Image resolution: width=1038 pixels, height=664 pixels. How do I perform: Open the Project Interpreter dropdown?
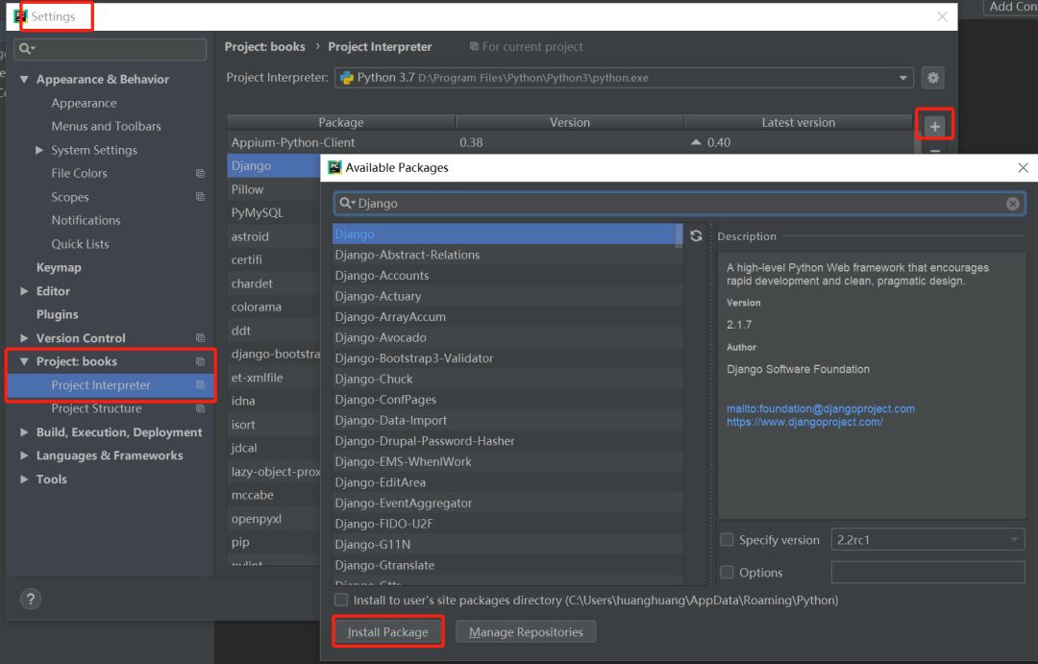902,78
